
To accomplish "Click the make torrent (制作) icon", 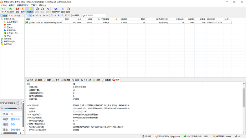I will tap(23, 10).
